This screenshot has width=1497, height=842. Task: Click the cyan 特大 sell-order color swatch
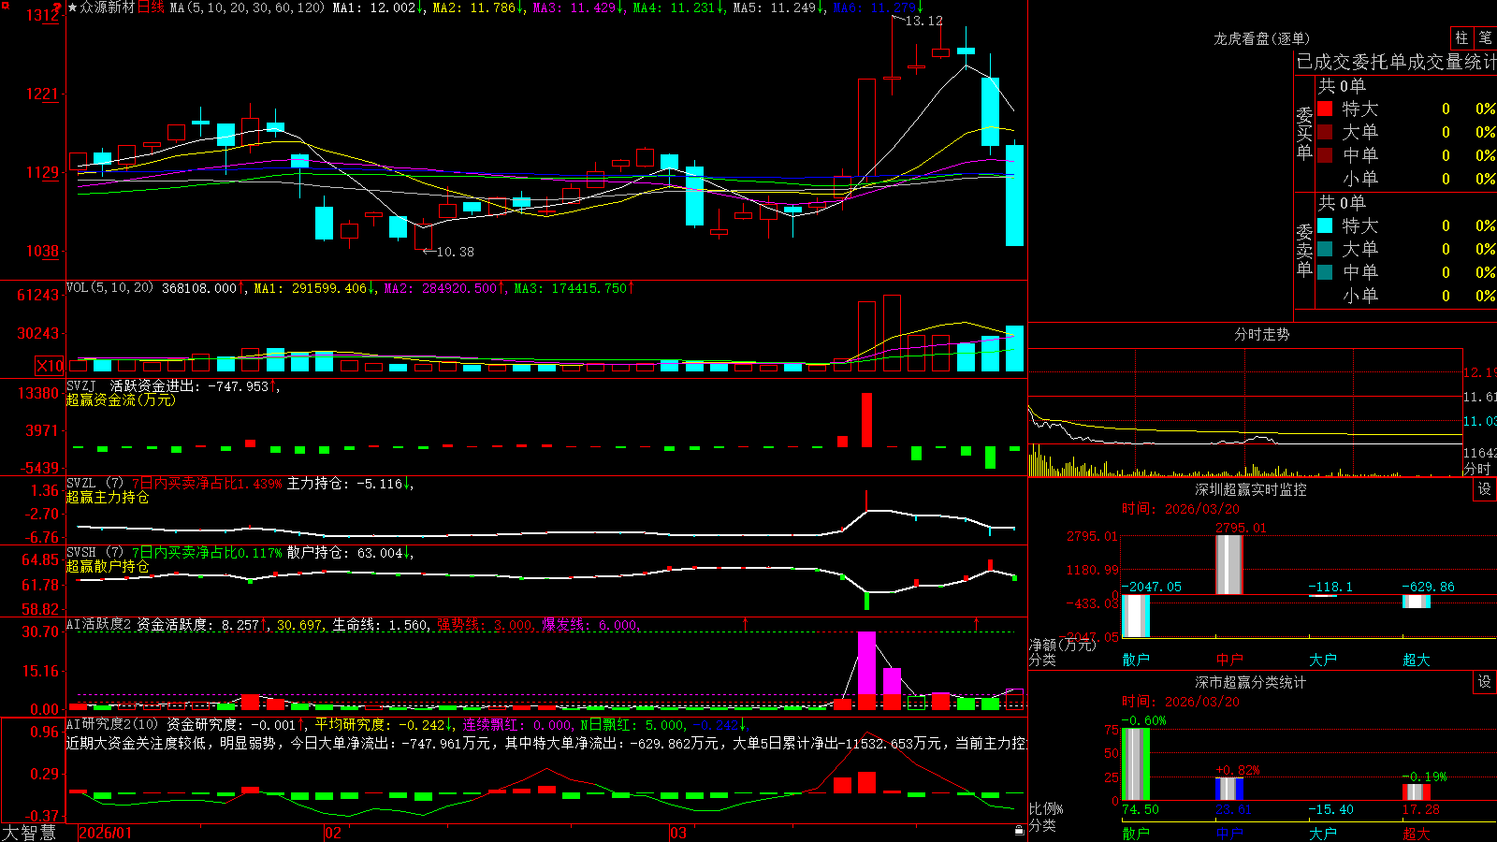(x=1325, y=225)
